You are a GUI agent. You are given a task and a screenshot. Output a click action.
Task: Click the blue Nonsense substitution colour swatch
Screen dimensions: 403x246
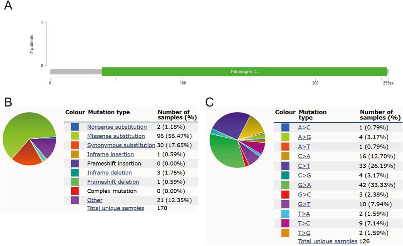tap(75, 127)
